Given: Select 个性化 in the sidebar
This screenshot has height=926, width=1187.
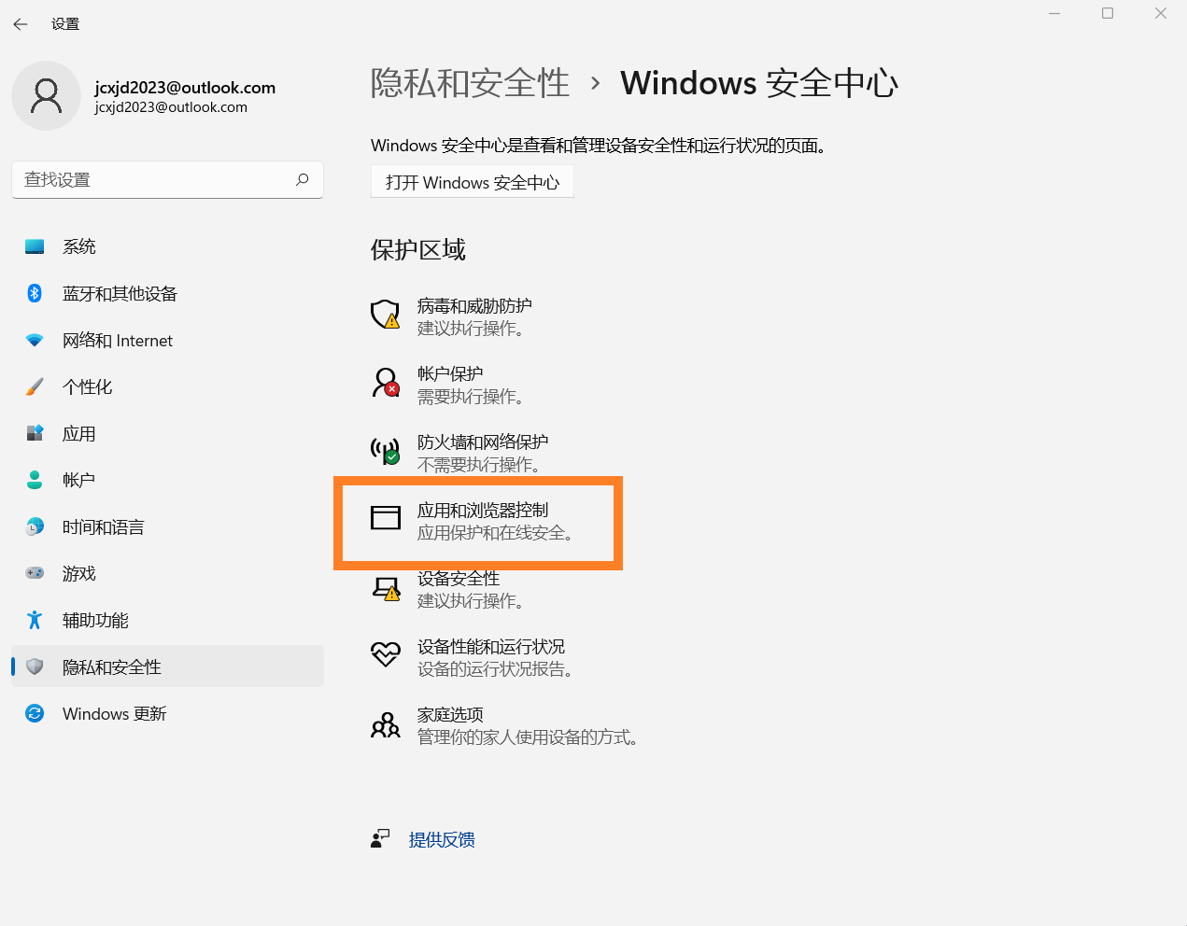Looking at the screenshot, I should point(167,386).
